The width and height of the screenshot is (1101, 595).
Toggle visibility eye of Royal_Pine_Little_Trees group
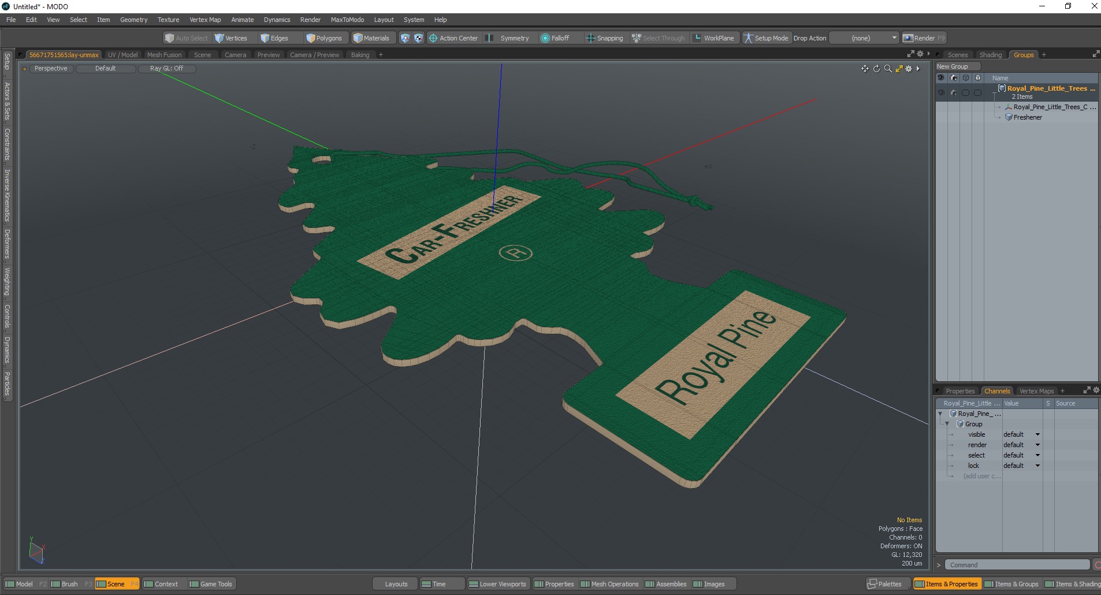click(941, 92)
